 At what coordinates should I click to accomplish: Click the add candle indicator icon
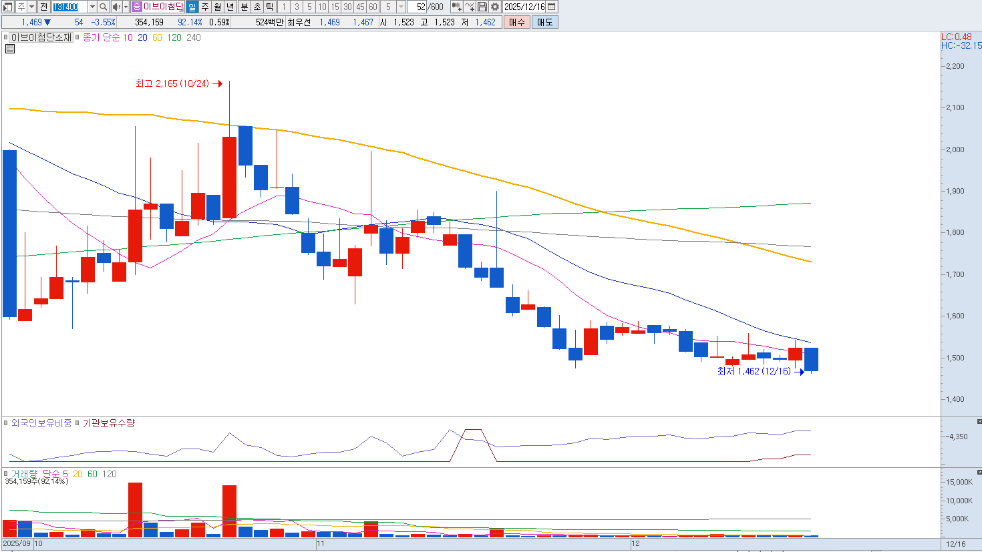[456, 7]
